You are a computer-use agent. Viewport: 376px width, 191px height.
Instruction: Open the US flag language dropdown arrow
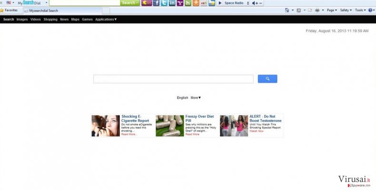(13, 3)
